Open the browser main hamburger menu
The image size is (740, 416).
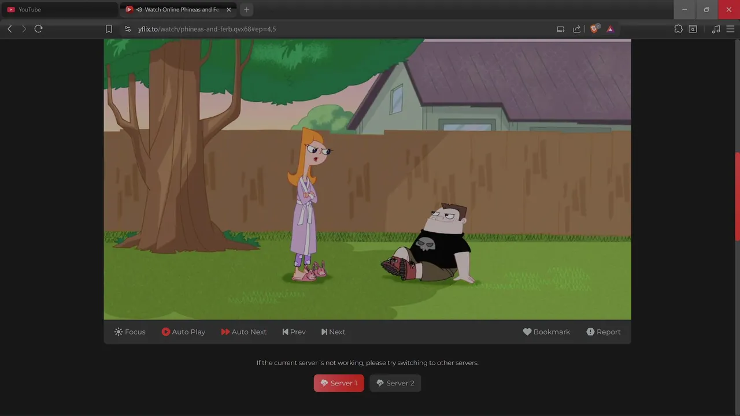click(x=730, y=29)
